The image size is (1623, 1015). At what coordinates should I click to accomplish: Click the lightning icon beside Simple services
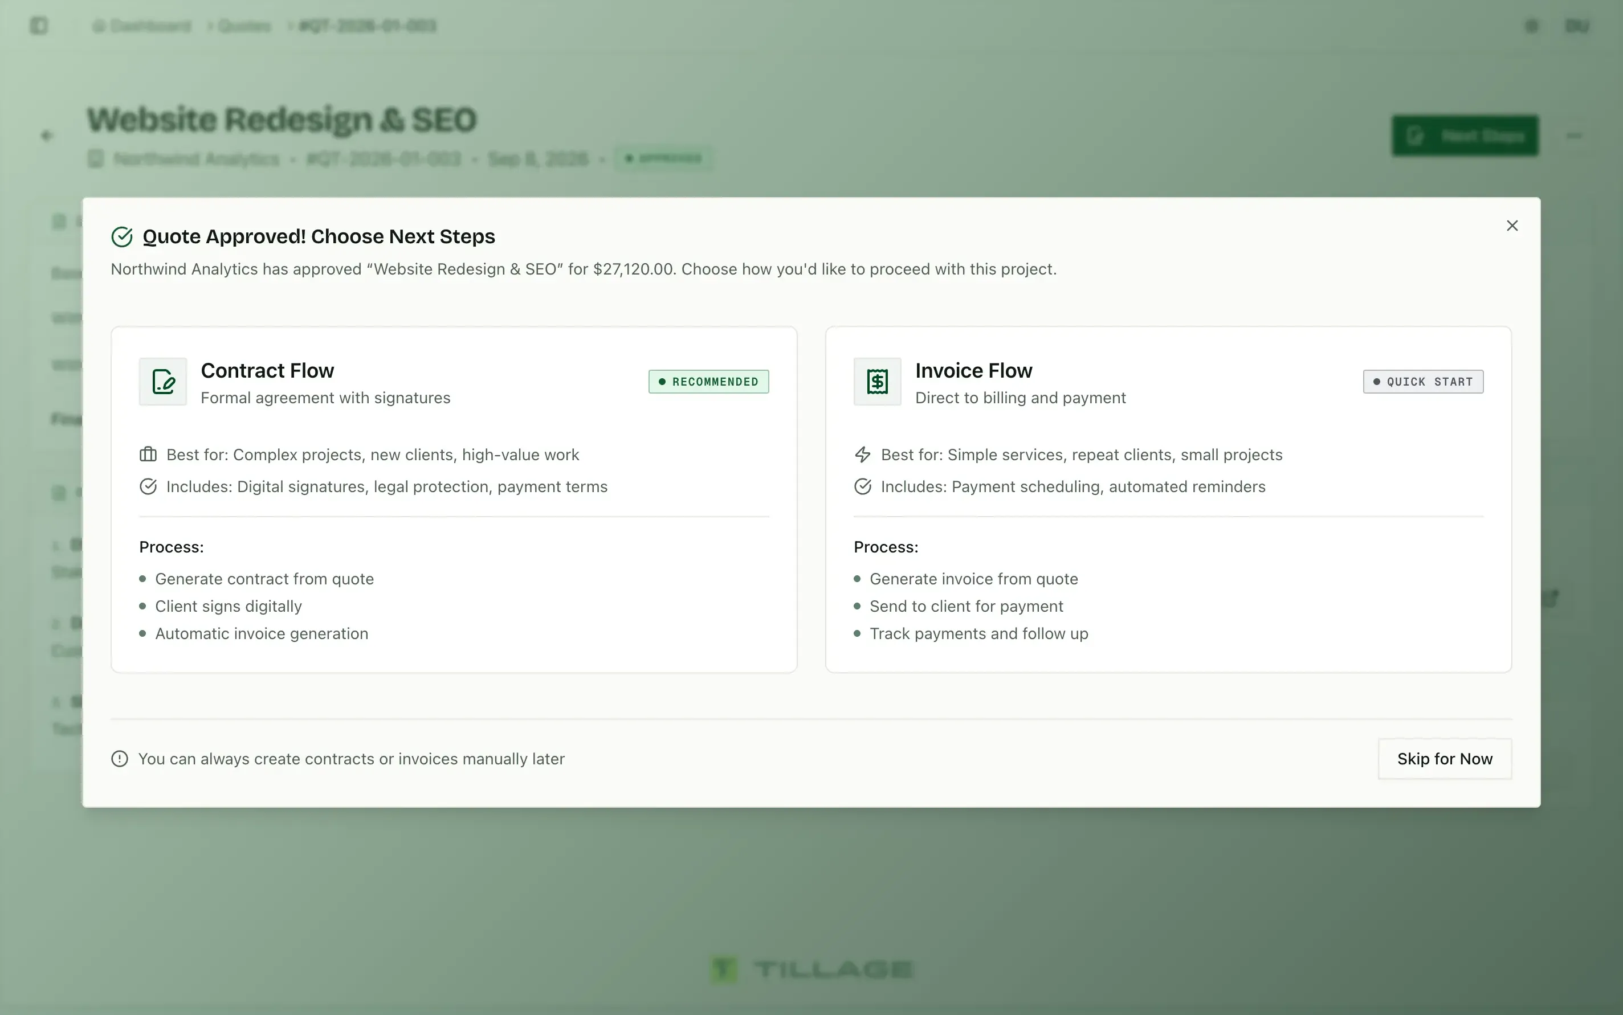862,455
